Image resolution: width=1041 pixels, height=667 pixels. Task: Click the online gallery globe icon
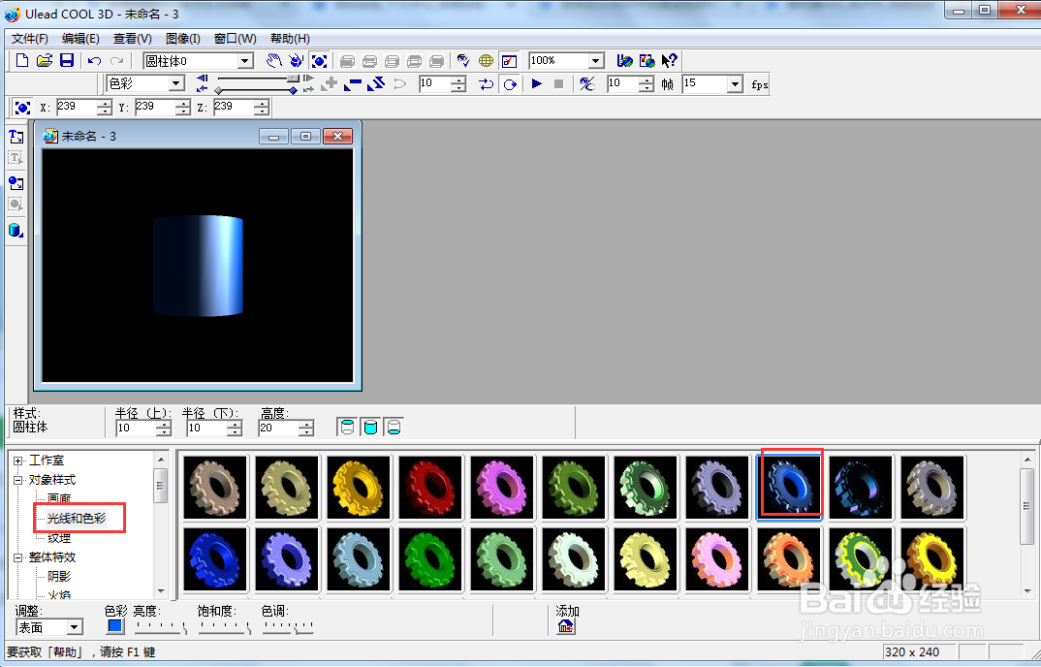pyautogui.click(x=647, y=61)
